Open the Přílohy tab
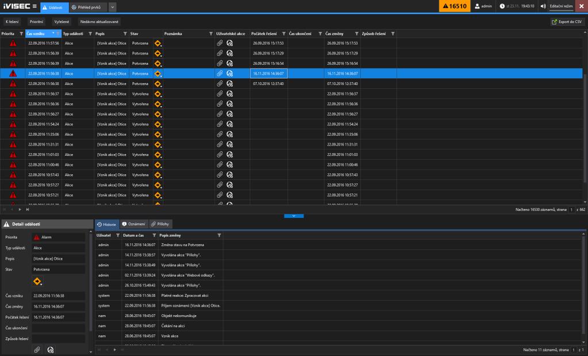The width and height of the screenshot is (588, 356). pyautogui.click(x=160, y=224)
